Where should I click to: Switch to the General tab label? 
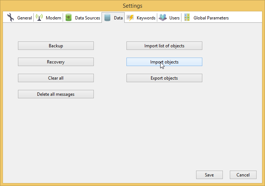pos(25,18)
